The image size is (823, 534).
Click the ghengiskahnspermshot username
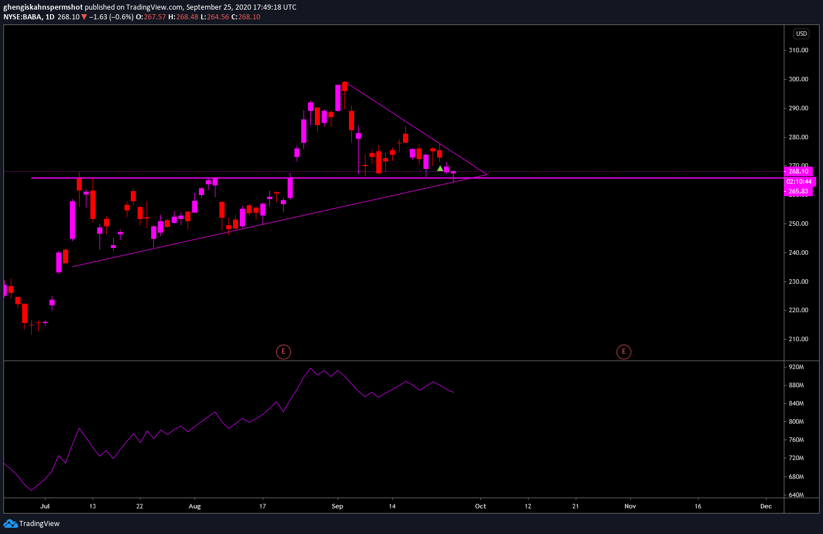[43, 7]
